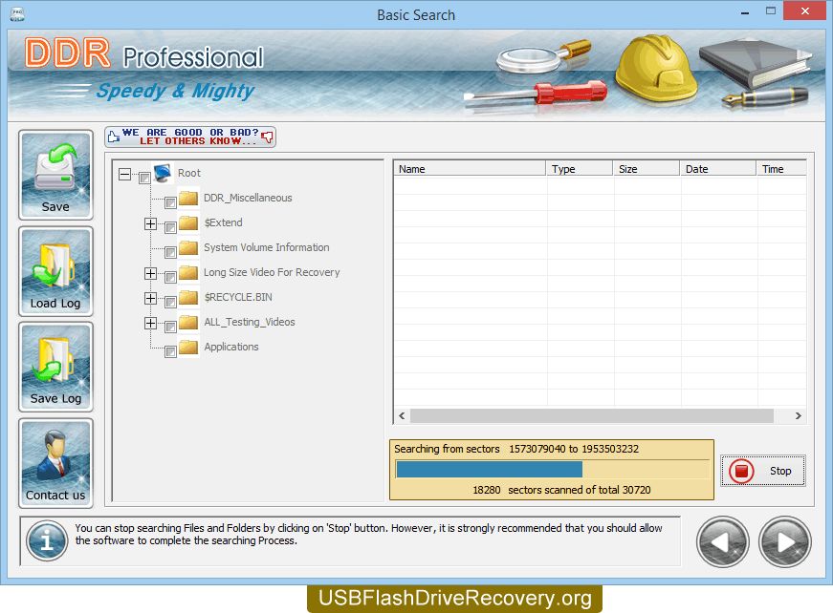Click System Volume Information folder icon
833x613 pixels.
click(x=188, y=247)
